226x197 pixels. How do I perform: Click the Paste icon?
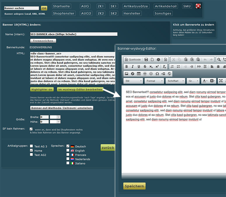tap(186, 60)
